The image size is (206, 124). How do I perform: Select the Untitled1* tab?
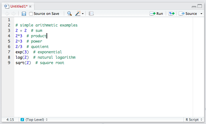tap(19, 6)
